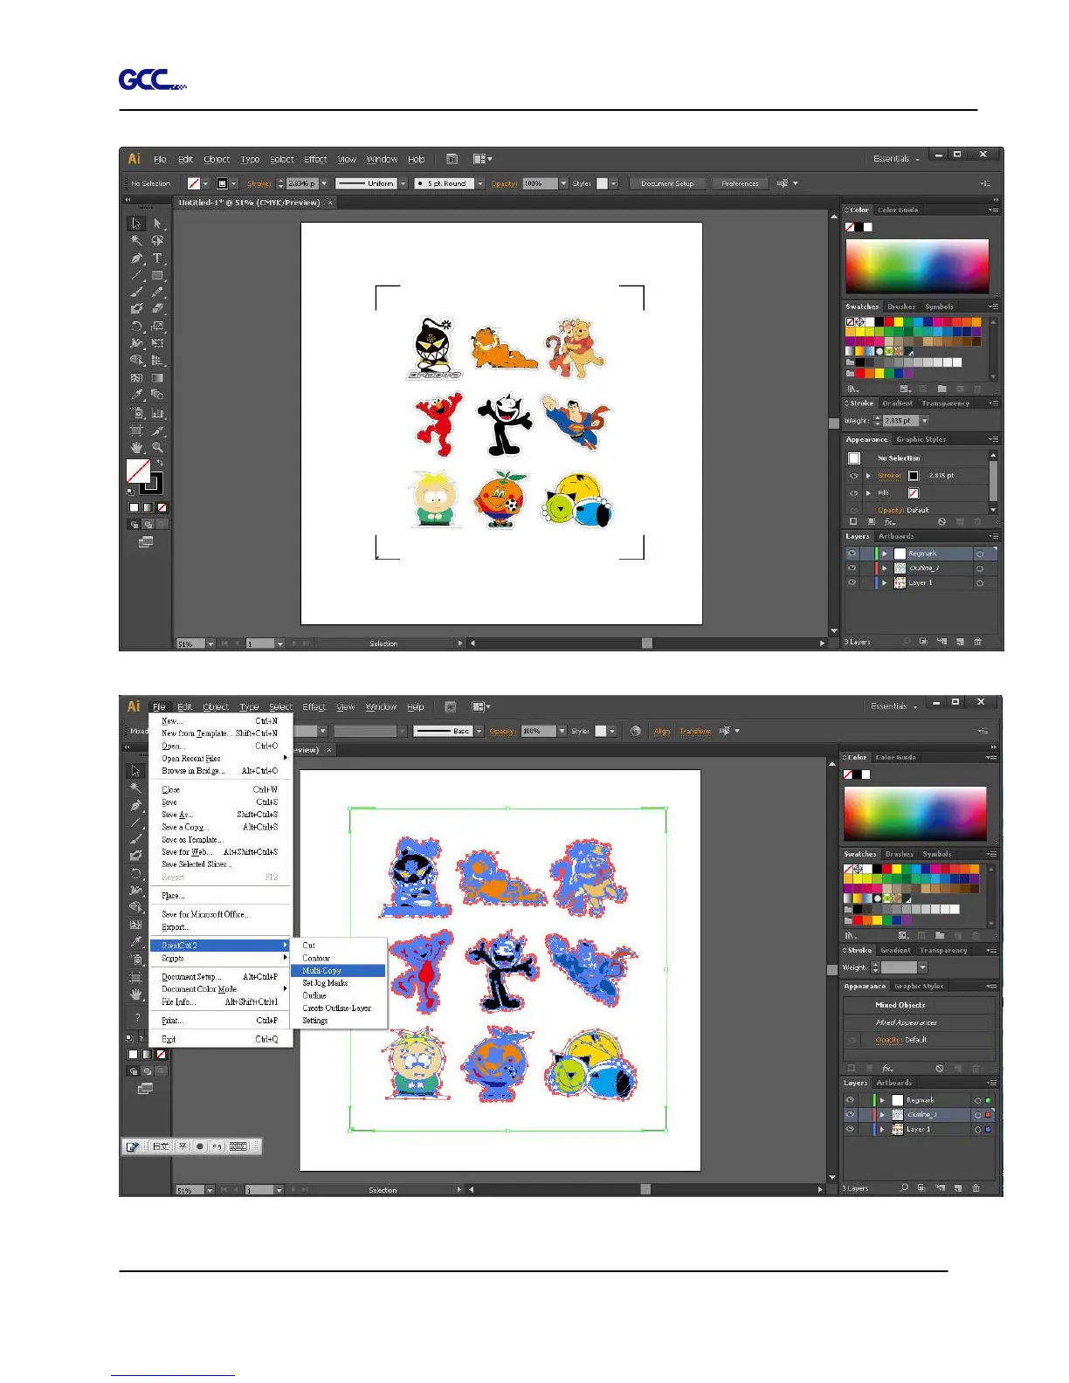Select the Lasso tool in upper Illustrator window
The height and width of the screenshot is (1383, 1069).
point(157,240)
